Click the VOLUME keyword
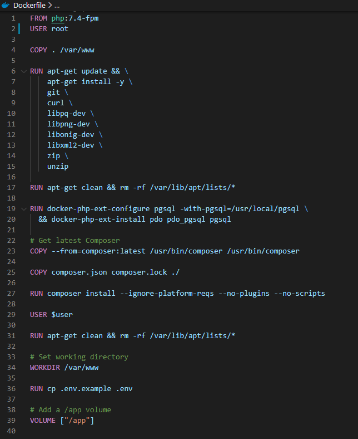 click(x=43, y=421)
